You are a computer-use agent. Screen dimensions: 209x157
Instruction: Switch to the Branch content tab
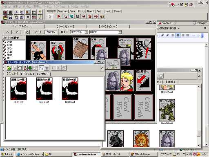[x=91, y=11]
